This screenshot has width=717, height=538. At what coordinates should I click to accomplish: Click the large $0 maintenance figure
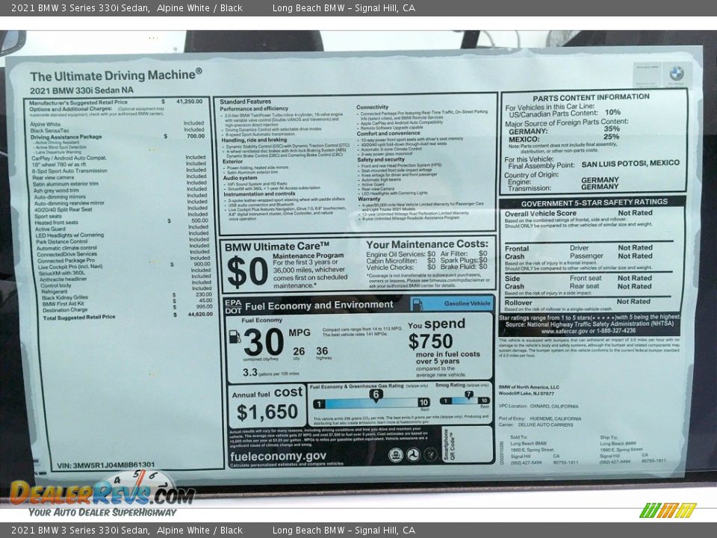pos(247,271)
